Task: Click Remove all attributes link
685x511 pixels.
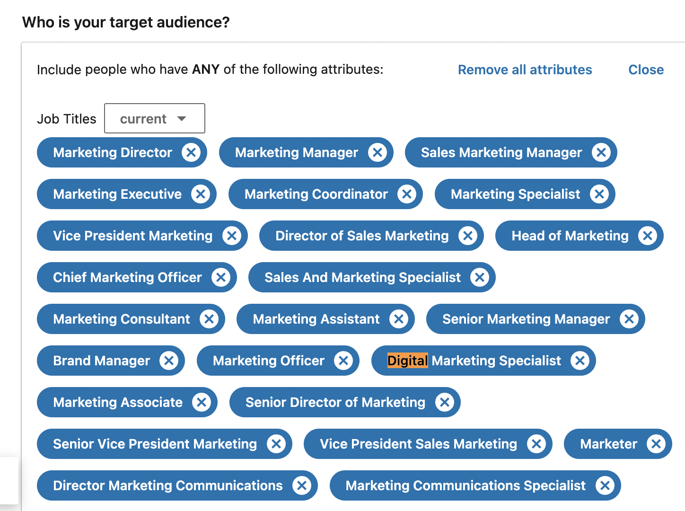Action: pos(525,70)
